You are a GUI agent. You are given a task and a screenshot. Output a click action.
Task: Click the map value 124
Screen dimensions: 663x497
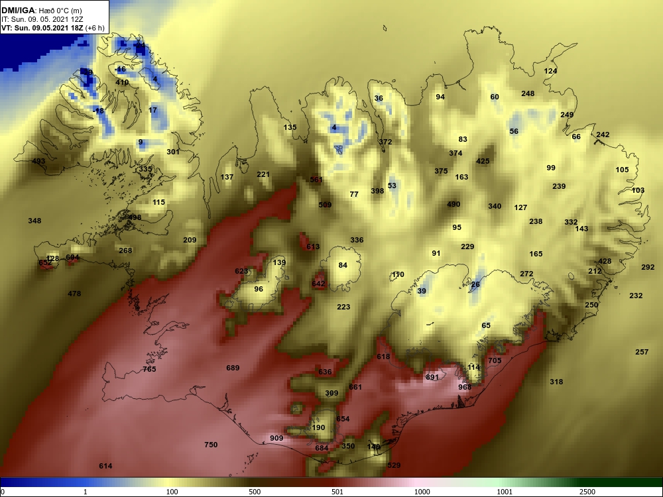pos(550,71)
